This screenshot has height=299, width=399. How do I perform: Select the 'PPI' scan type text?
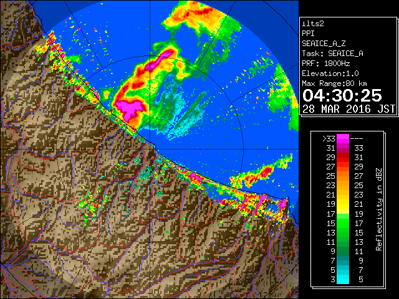click(308, 34)
